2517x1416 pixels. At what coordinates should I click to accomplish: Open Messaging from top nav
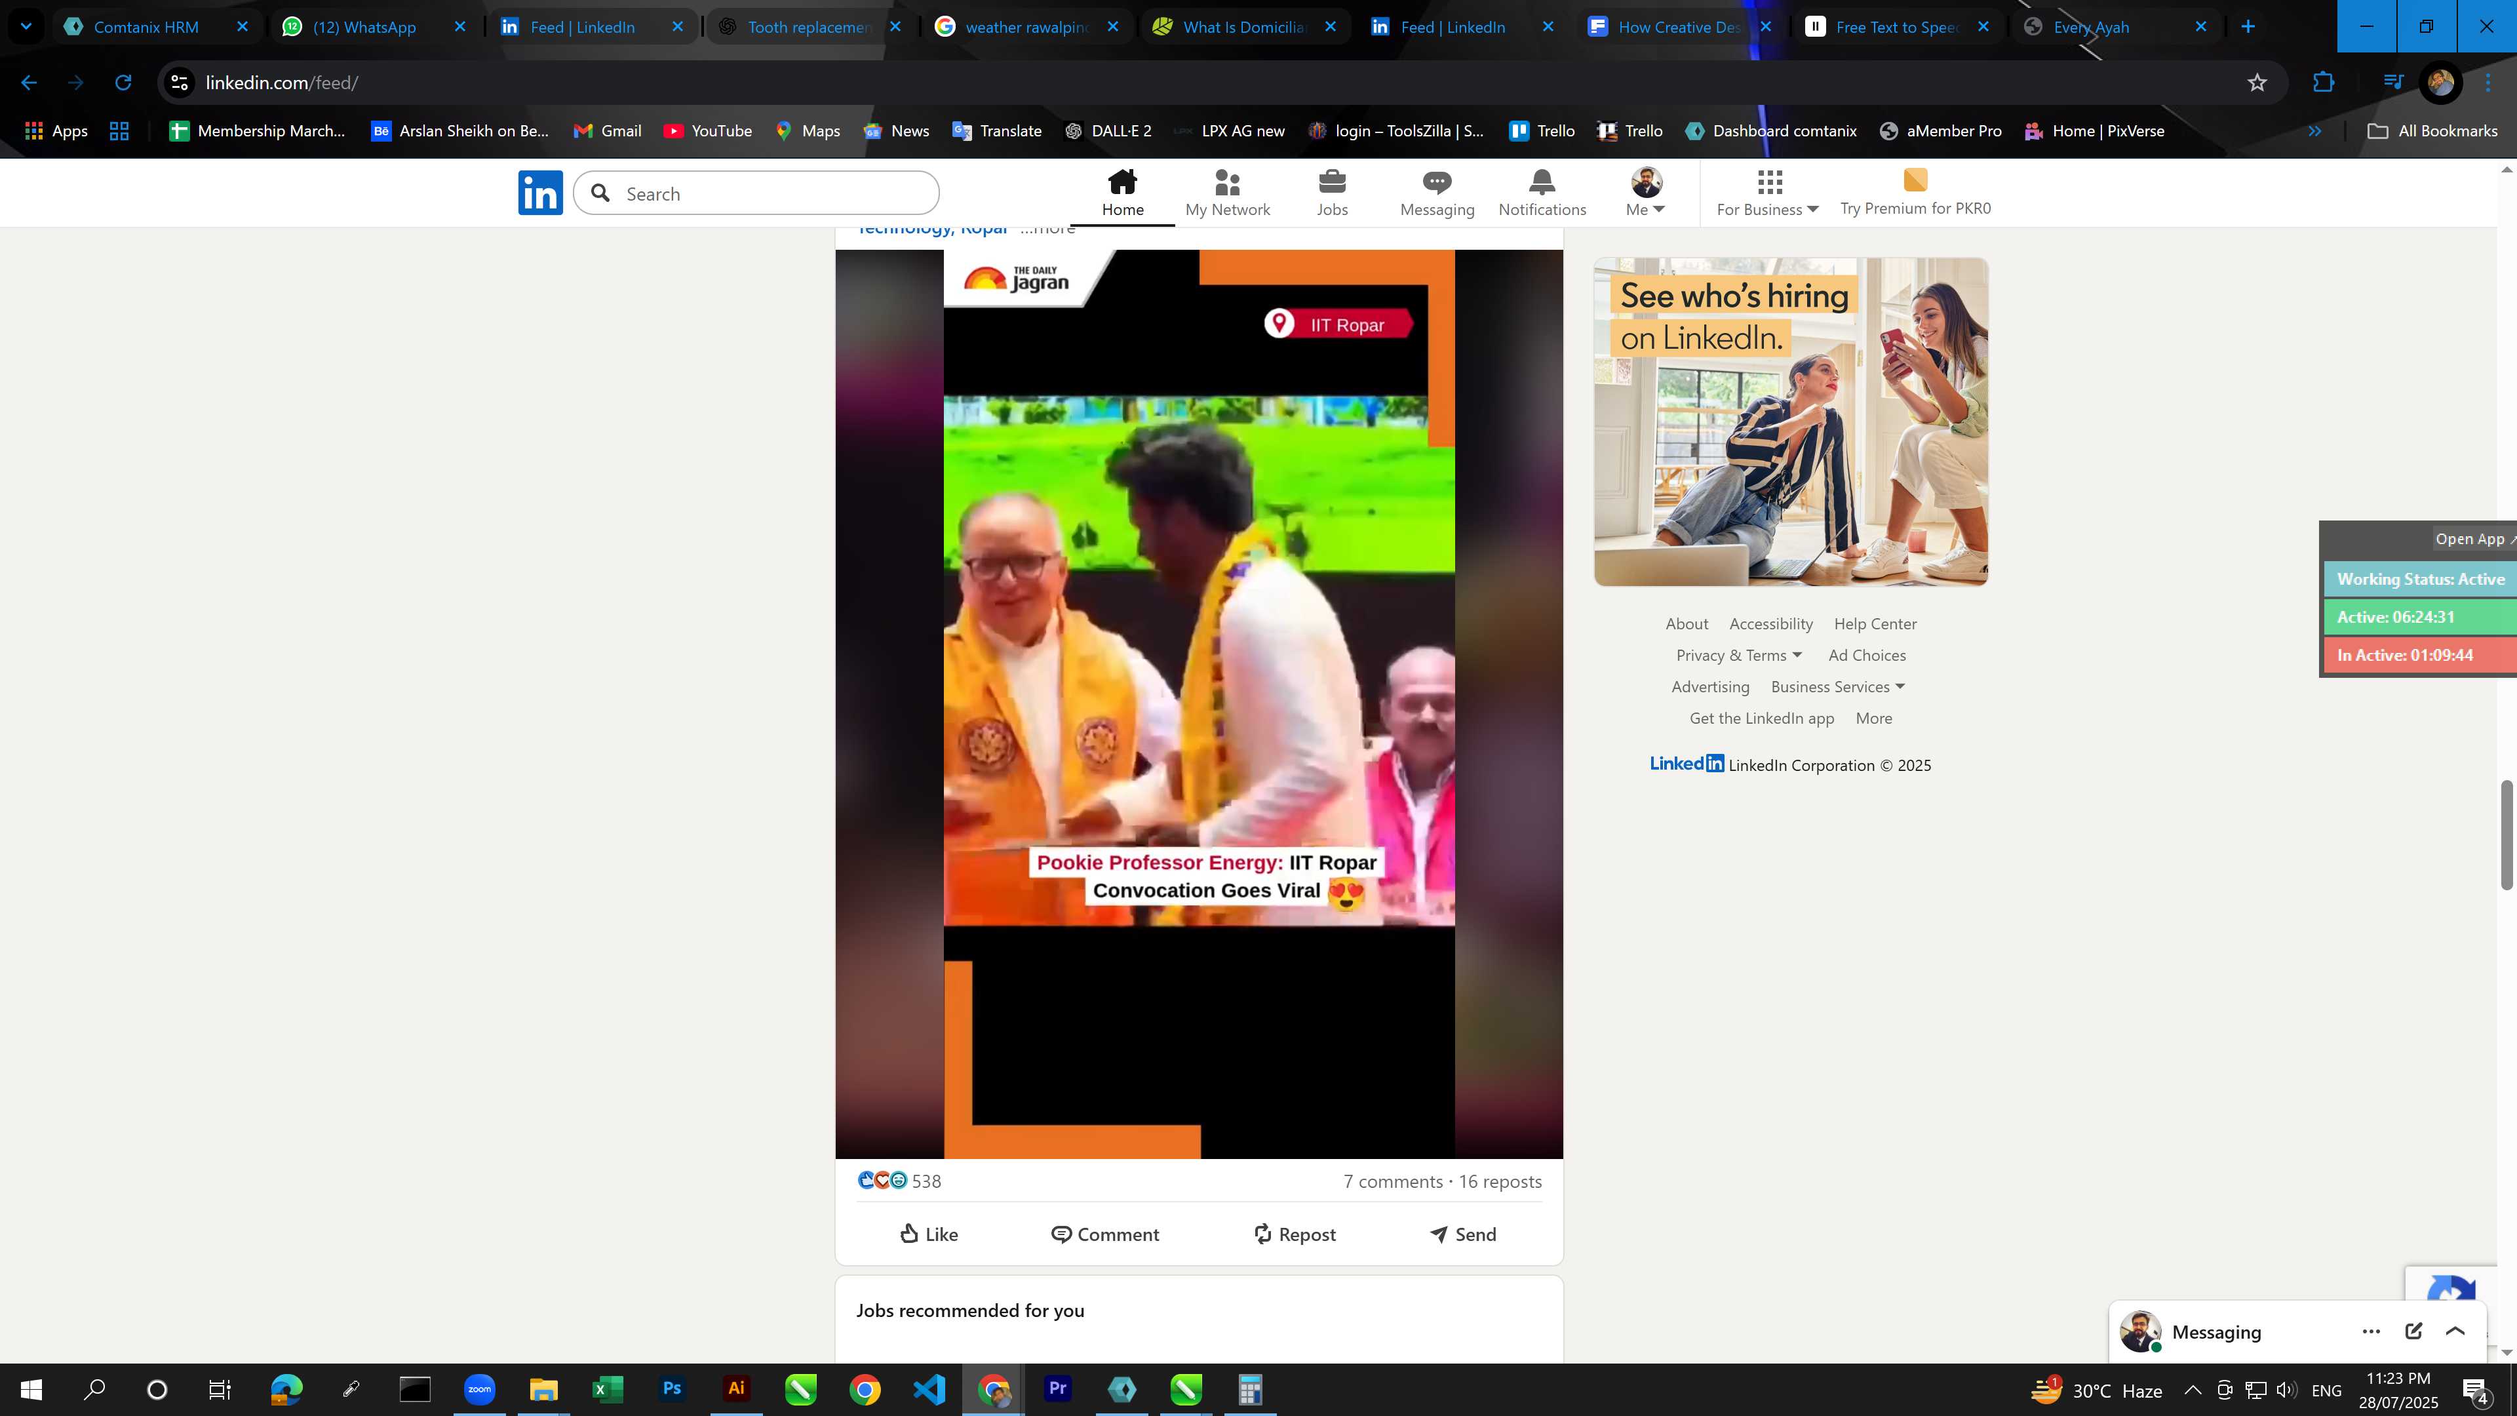click(x=1436, y=193)
